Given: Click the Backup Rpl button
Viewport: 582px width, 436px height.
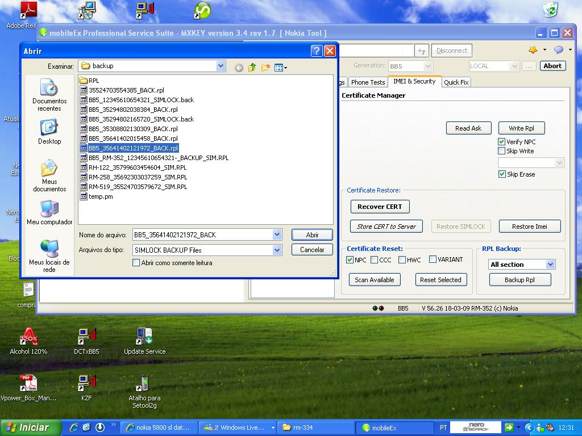Looking at the screenshot, I should pyautogui.click(x=519, y=279).
